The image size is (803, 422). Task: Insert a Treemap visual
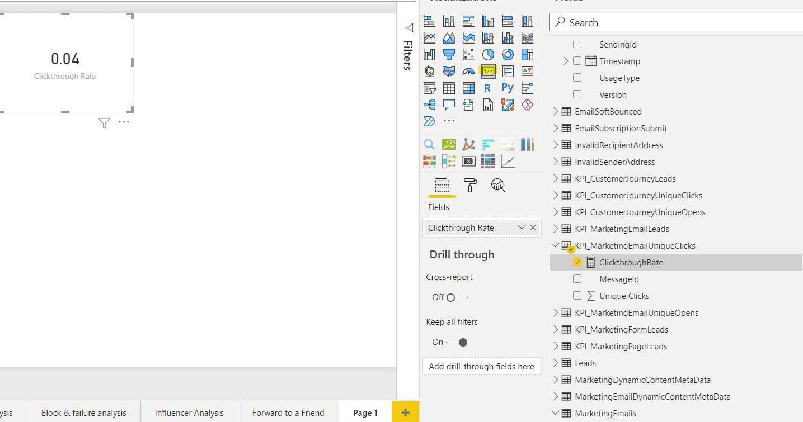pos(527,54)
